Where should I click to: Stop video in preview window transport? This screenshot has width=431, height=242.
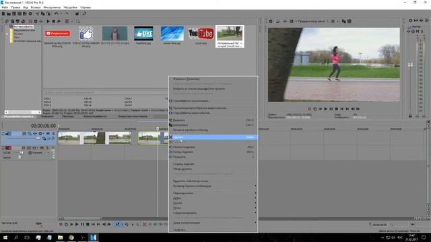337,109
